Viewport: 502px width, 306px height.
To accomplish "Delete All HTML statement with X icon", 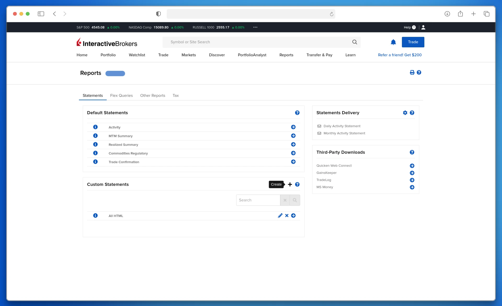I will tap(287, 216).
